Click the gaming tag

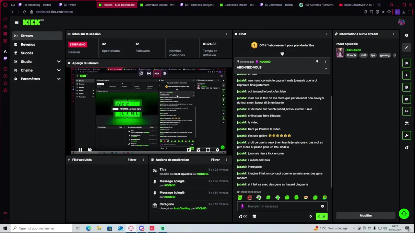[x=385, y=55]
